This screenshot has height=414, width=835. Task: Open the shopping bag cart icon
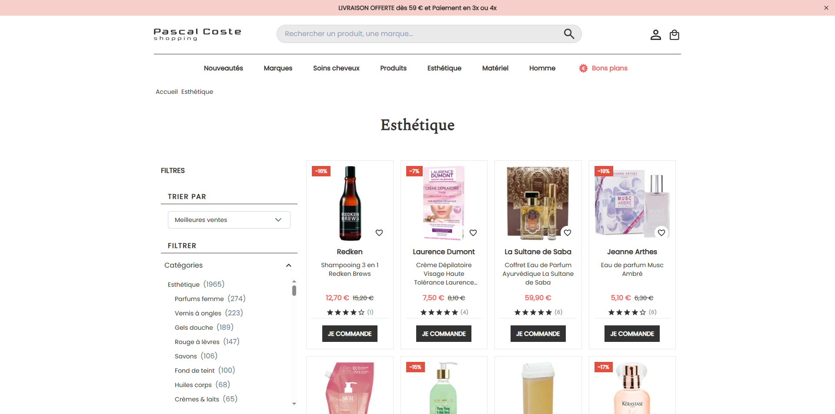pos(674,35)
